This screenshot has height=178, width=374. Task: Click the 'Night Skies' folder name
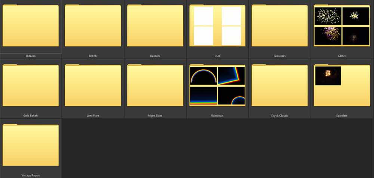(155, 116)
